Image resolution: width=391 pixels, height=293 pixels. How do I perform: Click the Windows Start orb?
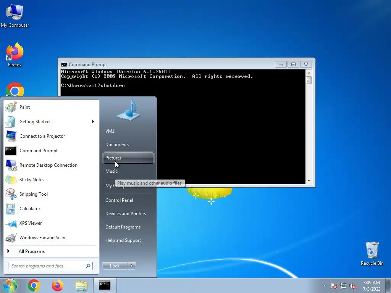[10, 285]
